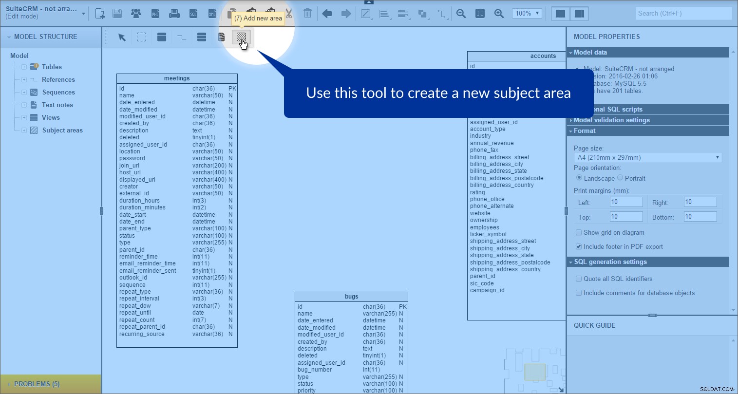
Task: Export the diagram as PNG
Action: pos(155,14)
